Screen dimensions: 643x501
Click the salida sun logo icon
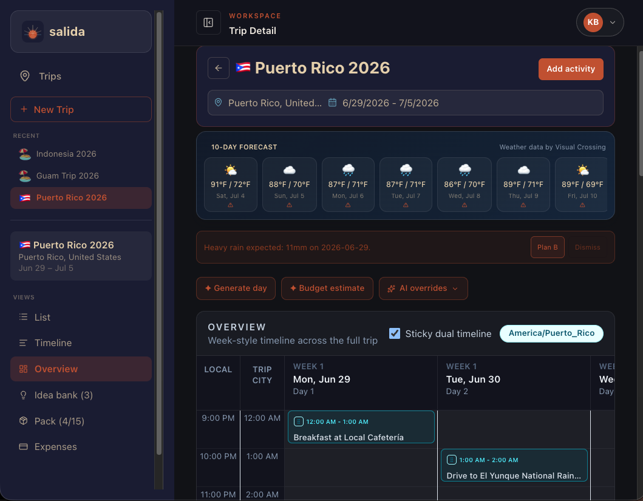pyautogui.click(x=33, y=32)
